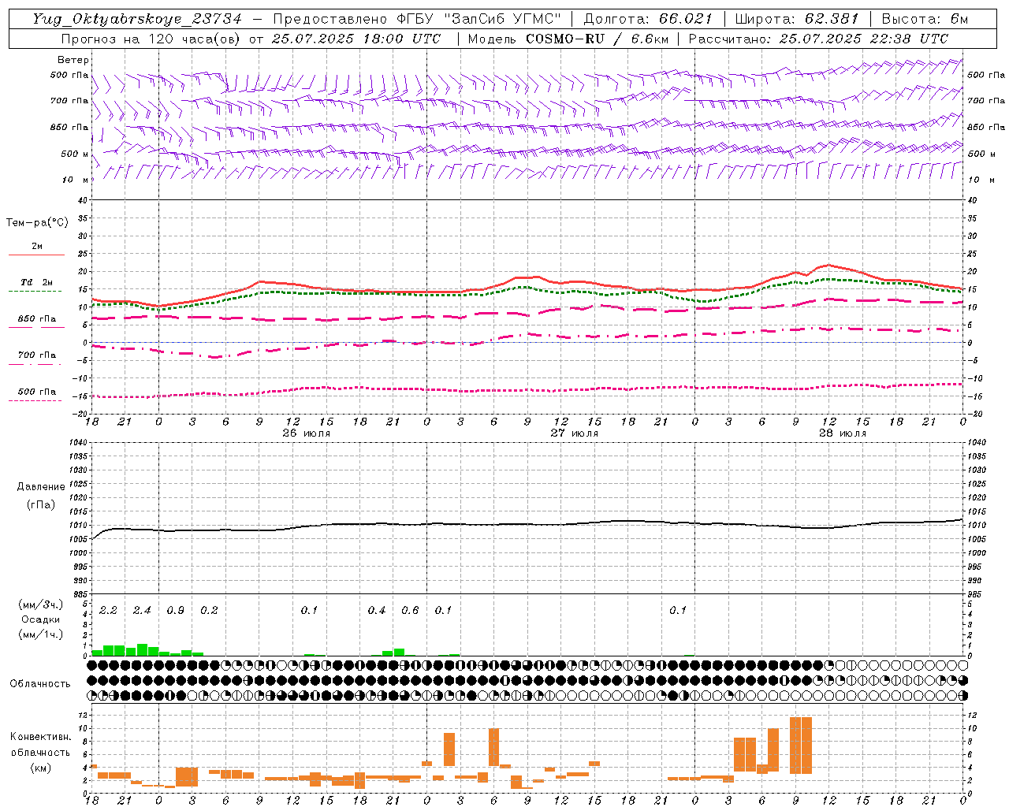Click the tallest orange convective cloud bar
This screenshot has height=807, width=1009.
pyautogui.click(x=801, y=745)
